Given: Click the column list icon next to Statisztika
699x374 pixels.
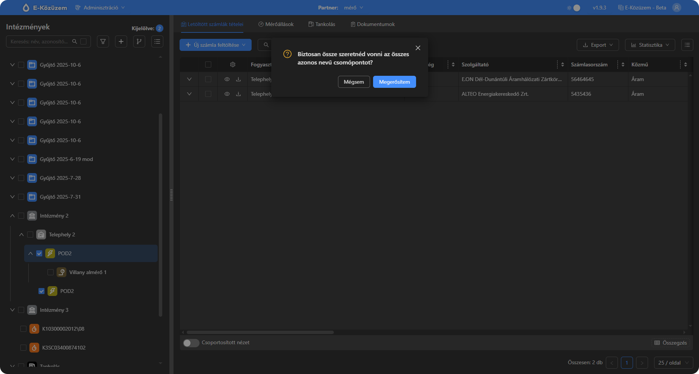Looking at the screenshot, I should point(687,45).
